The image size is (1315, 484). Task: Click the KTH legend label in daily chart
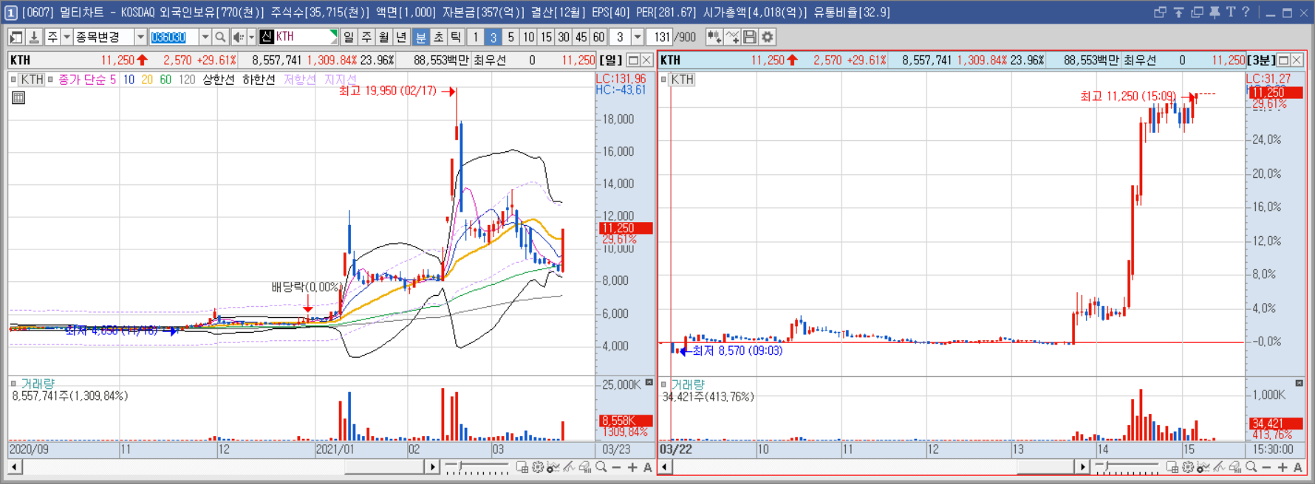[31, 80]
